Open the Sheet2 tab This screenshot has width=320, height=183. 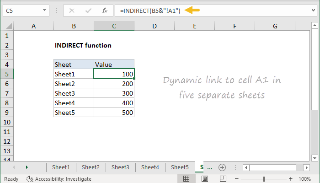point(91,167)
